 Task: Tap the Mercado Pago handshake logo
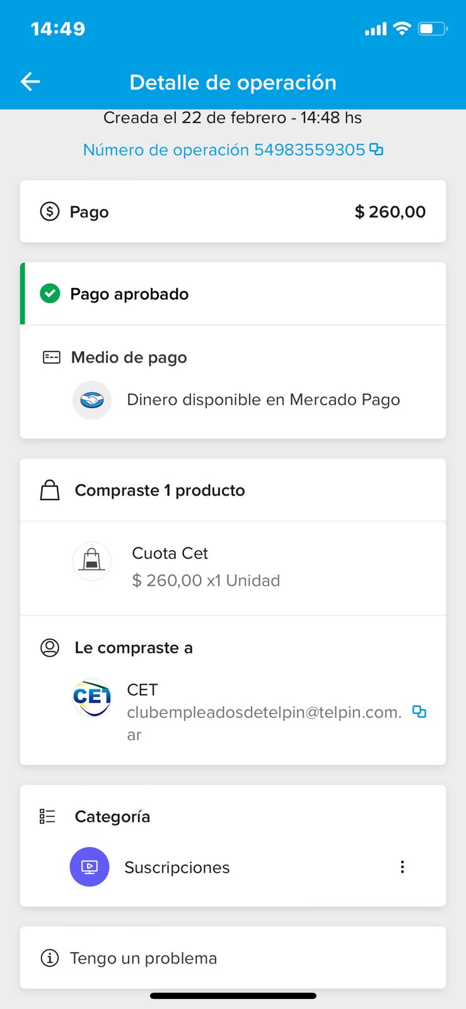(x=92, y=400)
